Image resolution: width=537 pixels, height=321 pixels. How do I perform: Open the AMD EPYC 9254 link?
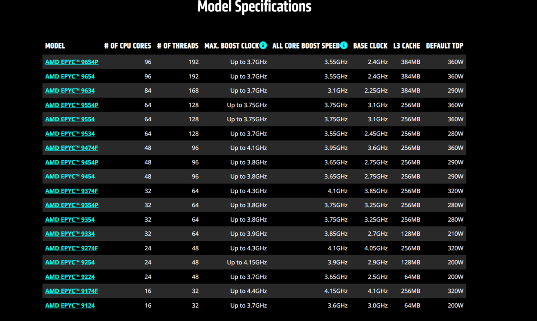[70, 262]
